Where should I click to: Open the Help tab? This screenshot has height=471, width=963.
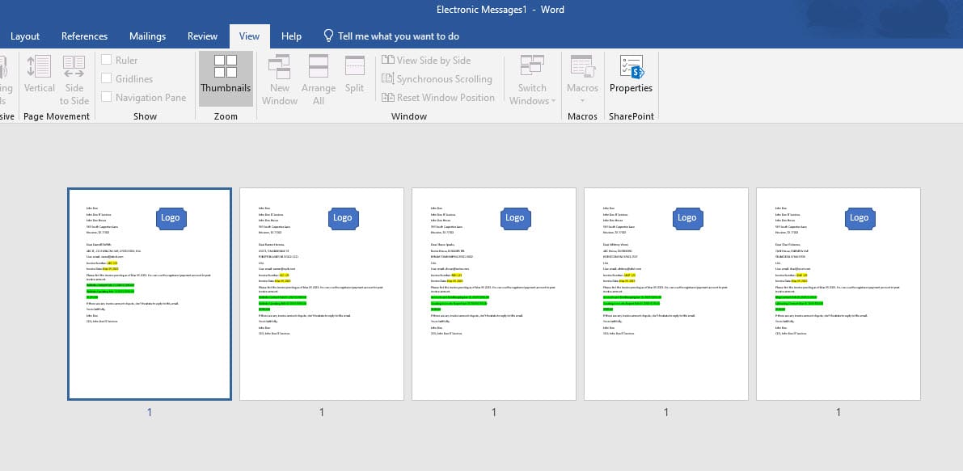click(x=291, y=36)
